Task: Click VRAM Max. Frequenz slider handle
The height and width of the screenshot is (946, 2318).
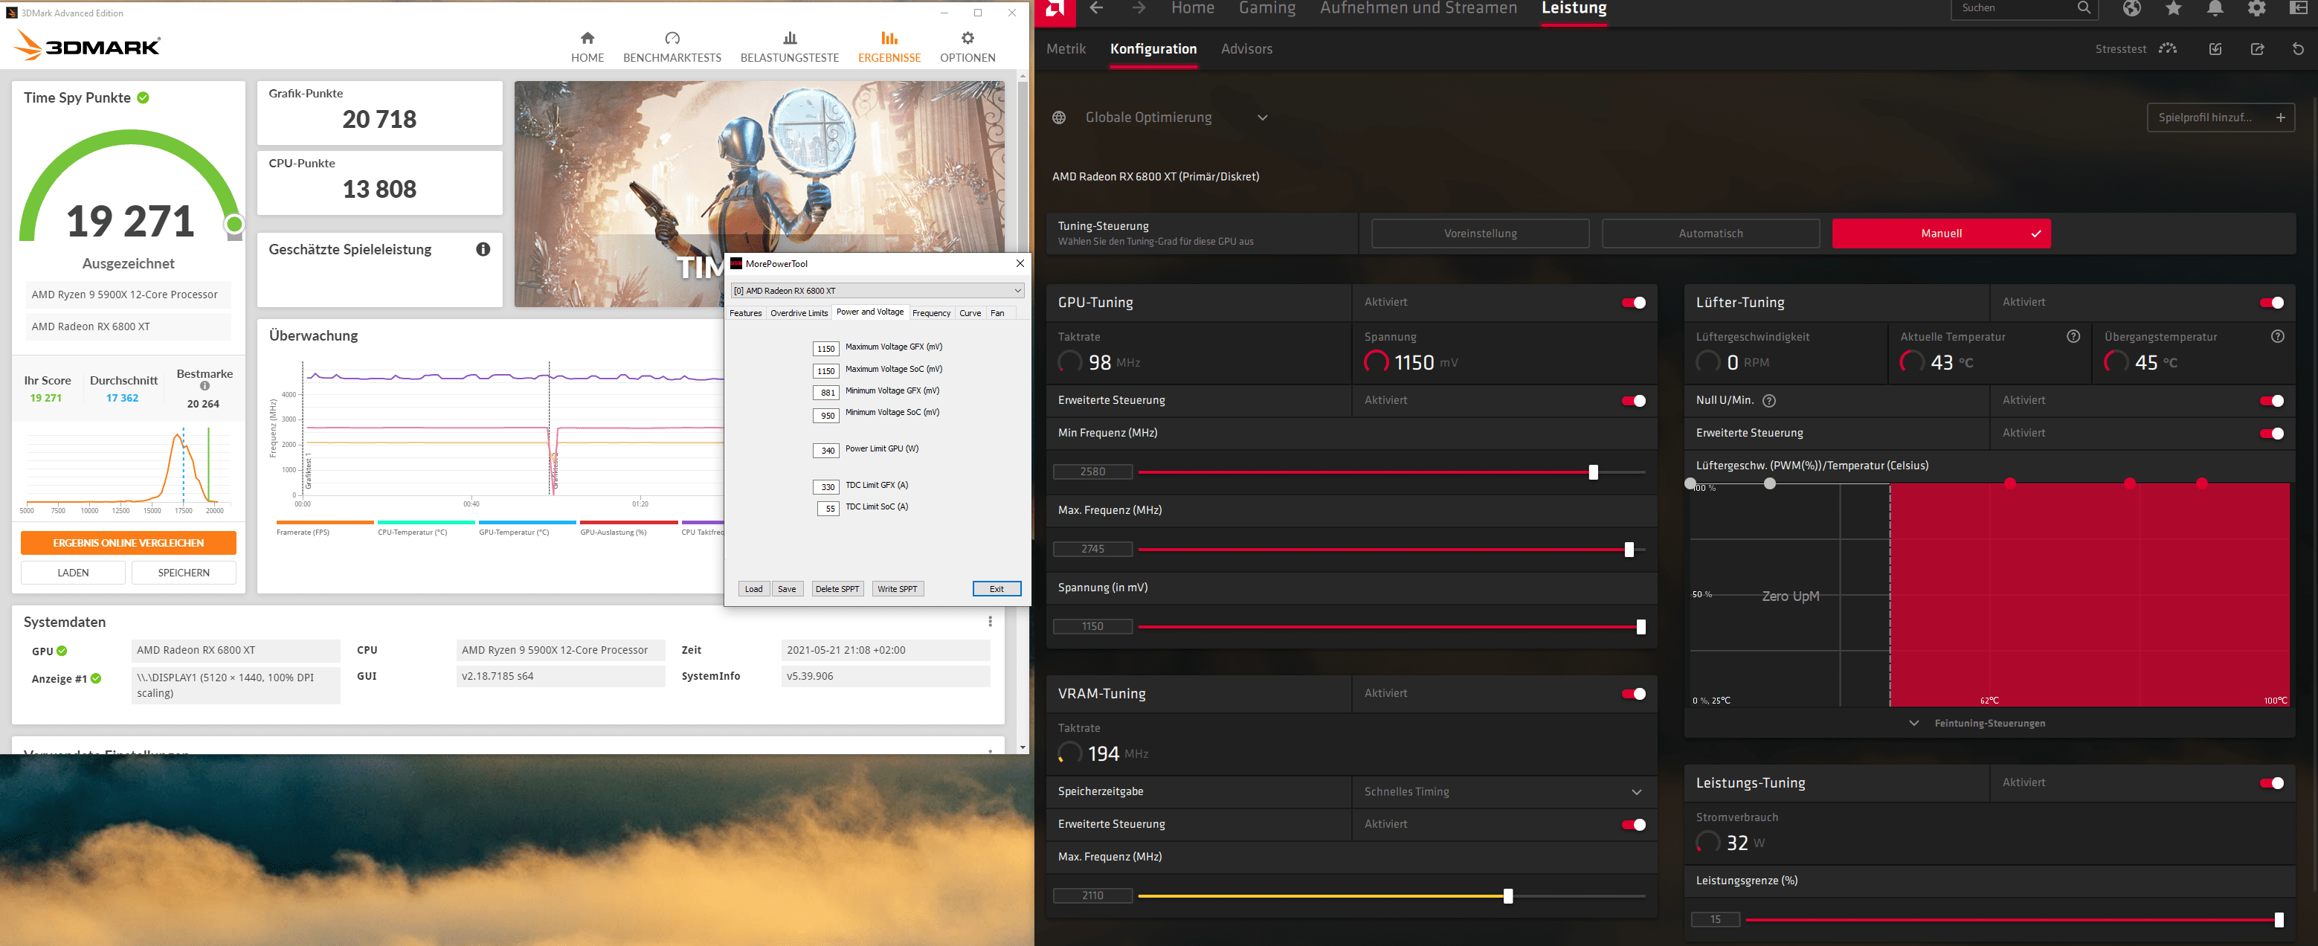Action: (1508, 895)
